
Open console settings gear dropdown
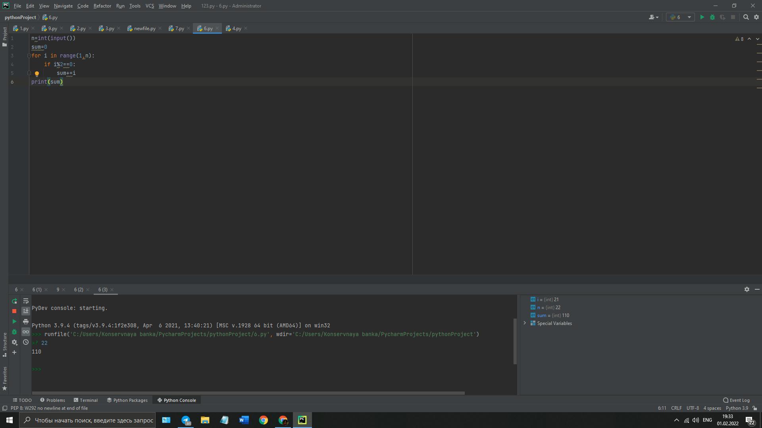[x=14, y=342]
